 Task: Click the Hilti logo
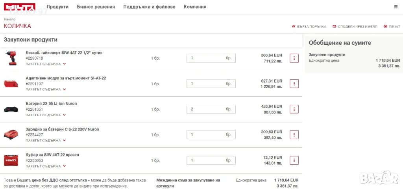click(x=20, y=7)
